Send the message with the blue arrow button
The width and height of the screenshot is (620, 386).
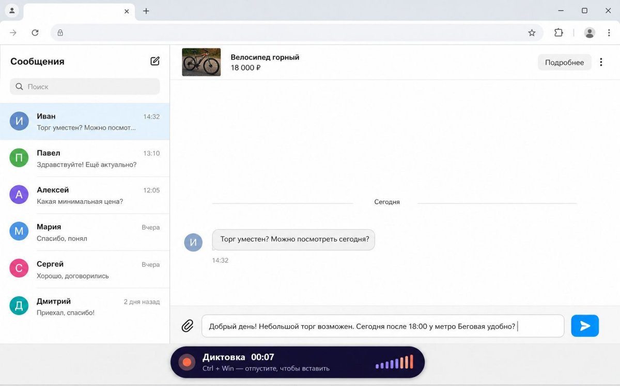(x=585, y=326)
